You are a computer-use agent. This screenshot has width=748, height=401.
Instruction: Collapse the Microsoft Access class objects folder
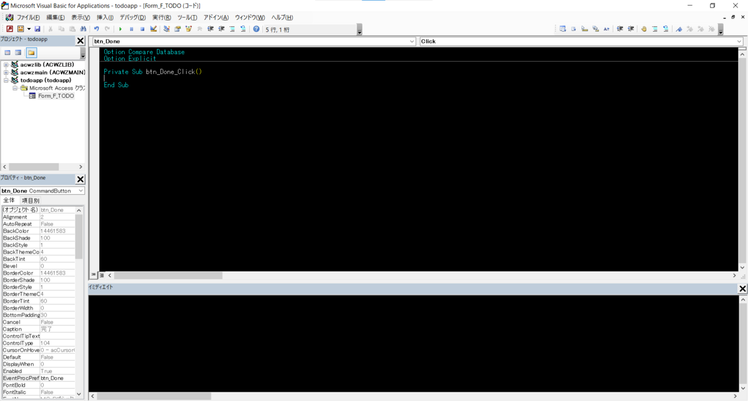coord(14,88)
